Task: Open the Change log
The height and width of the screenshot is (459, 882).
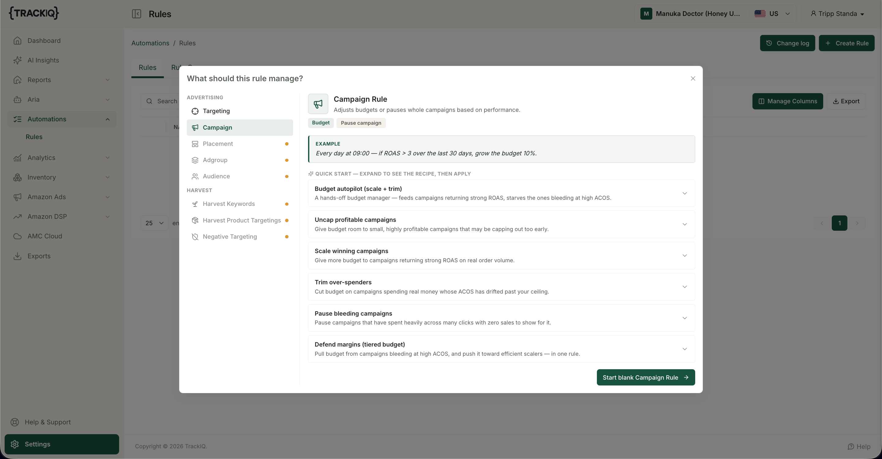Action: pos(787,43)
